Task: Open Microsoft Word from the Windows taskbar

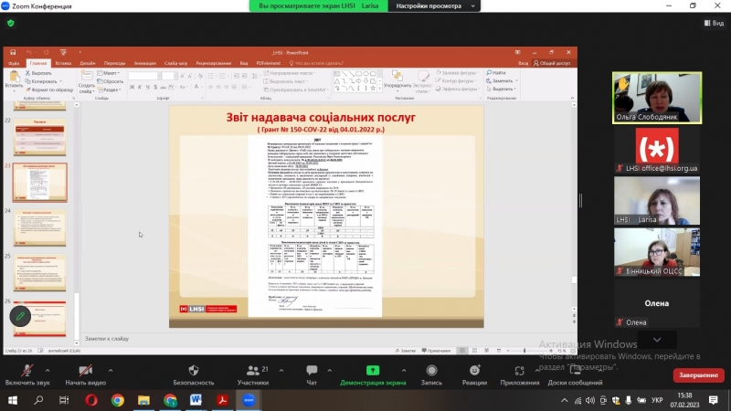Action: click(x=196, y=400)
